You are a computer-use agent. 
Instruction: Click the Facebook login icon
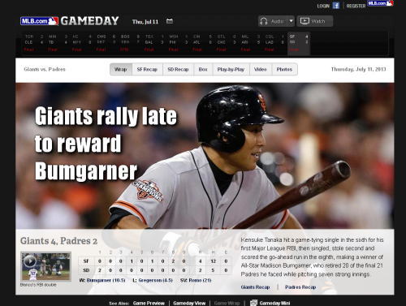(x=336, y=6)
